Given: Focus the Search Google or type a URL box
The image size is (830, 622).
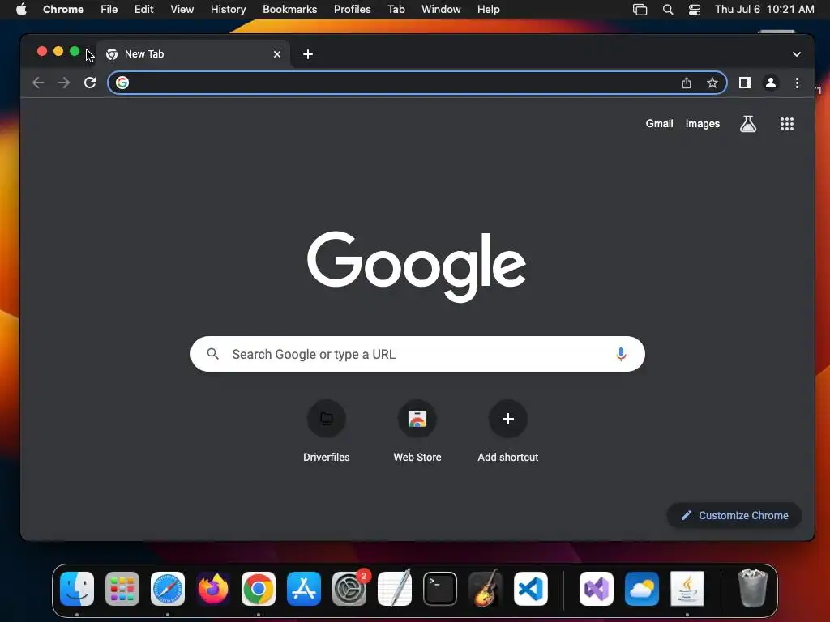Looking at the screenshot, I should pyautogui.click(x=417, y=354).
